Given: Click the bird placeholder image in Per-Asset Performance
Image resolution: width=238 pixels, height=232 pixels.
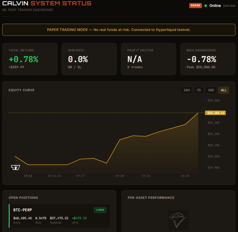Looking at the screenshot, I should coord(178,221).
